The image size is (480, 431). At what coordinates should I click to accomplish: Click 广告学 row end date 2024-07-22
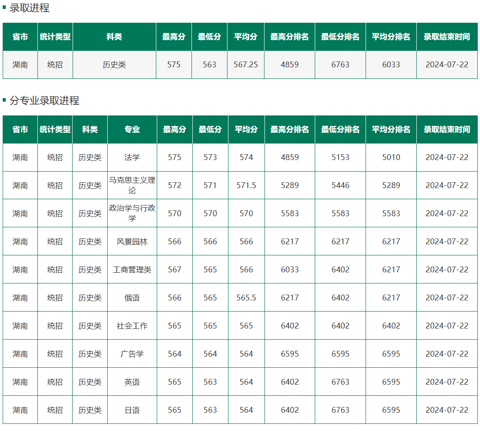(447, 354)
